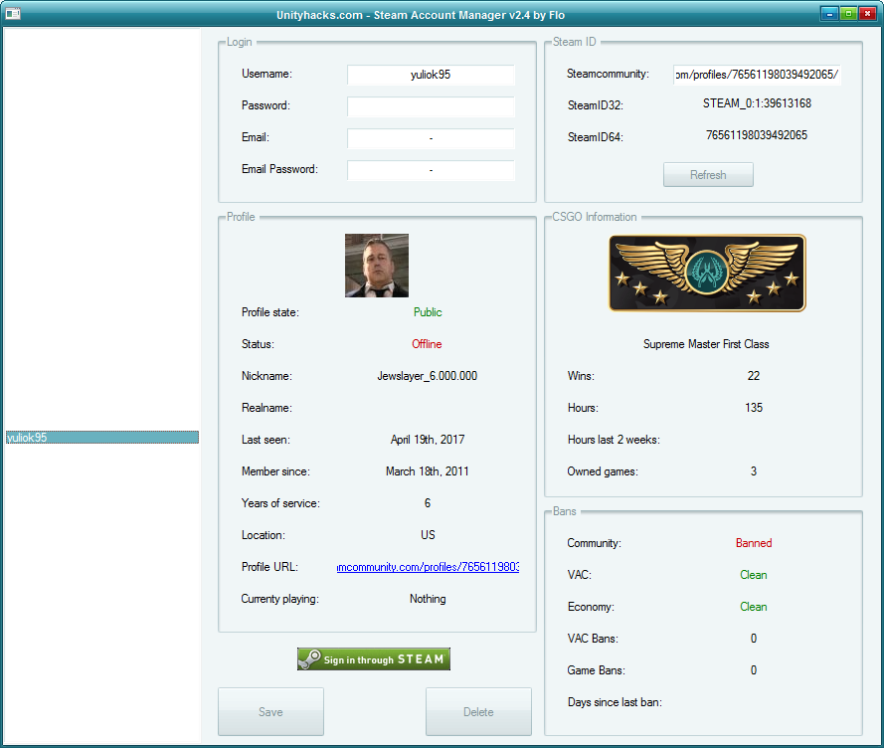Click the SteamID64 number value
The width and height of the screenshot is (884, 748).
point(756,135)
